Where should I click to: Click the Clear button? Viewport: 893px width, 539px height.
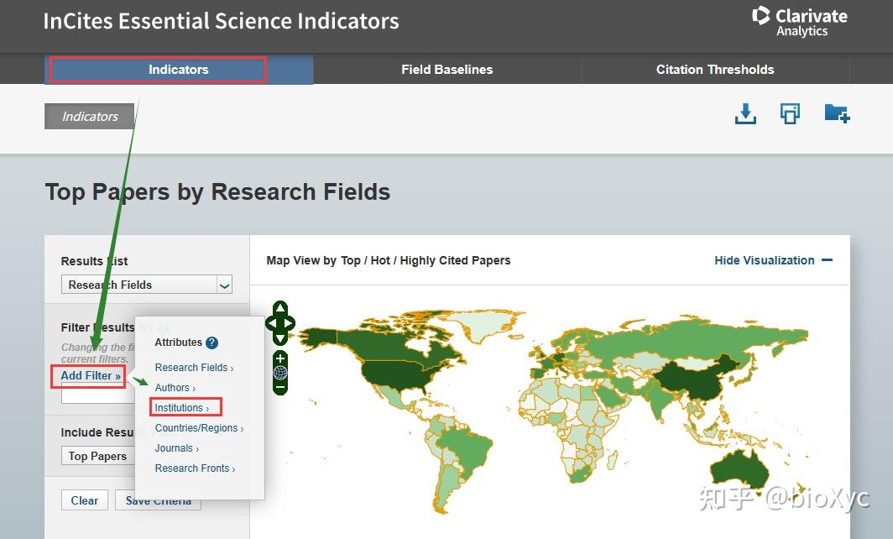[84, 500]
